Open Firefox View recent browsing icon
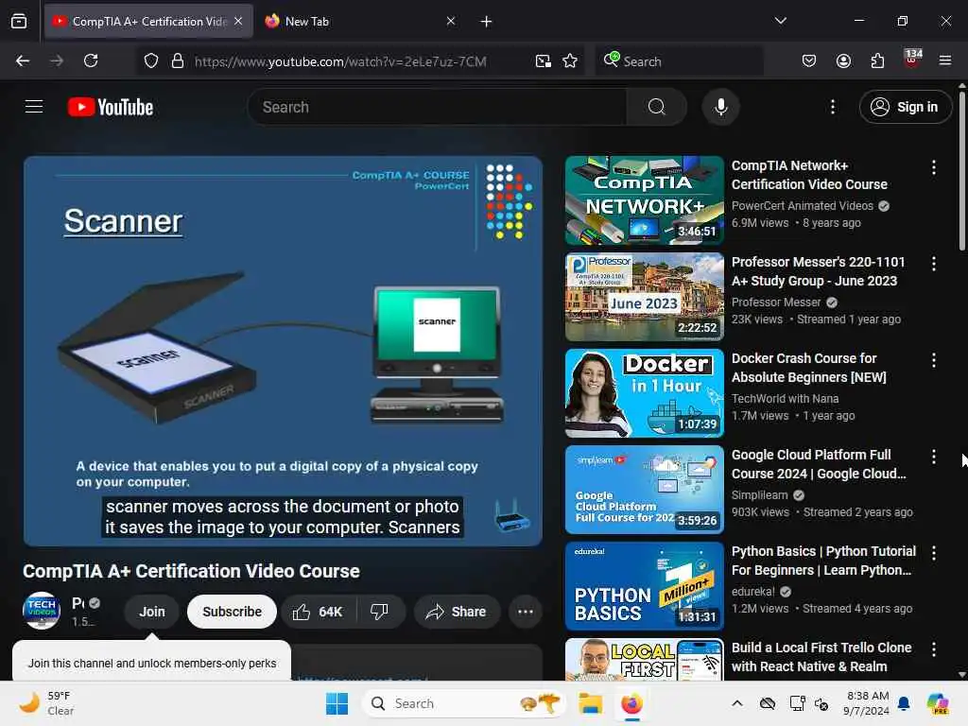Viewport: 968px width, 726px height. click(x=19, y=22)
